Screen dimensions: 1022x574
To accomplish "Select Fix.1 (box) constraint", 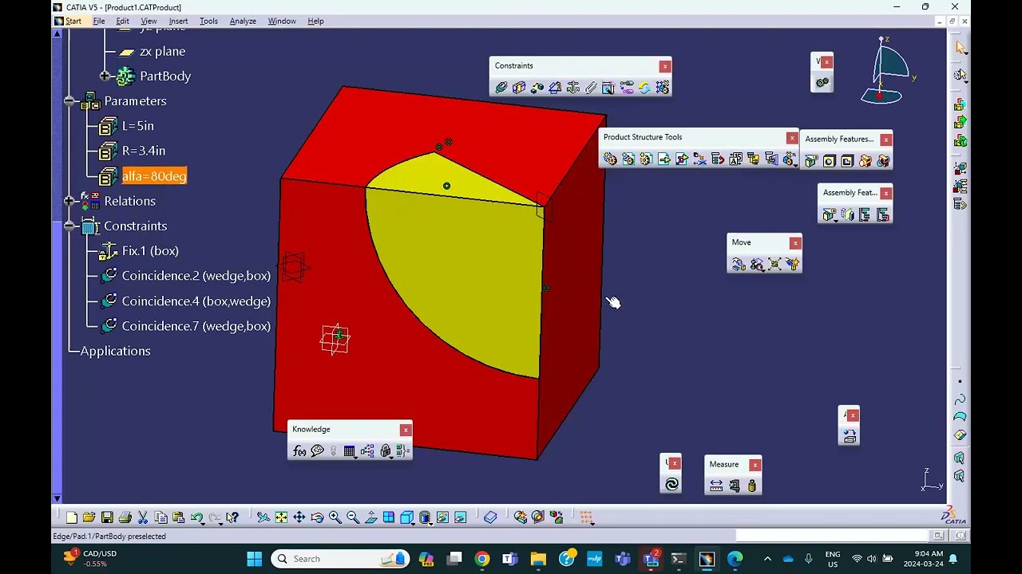I will tap(150, 251).
